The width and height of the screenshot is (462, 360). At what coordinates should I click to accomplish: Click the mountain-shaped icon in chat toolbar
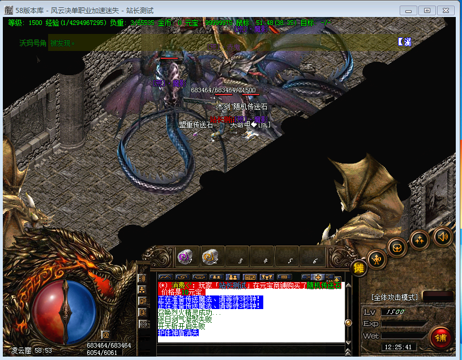(x=165, y=277)
